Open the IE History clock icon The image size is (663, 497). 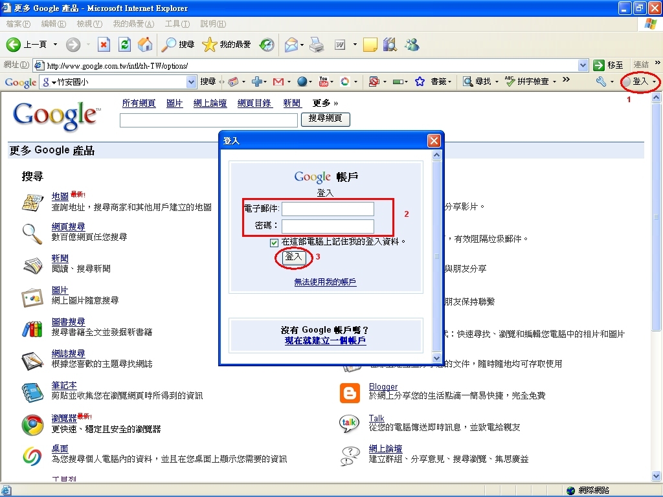click(x=267, y=45)
